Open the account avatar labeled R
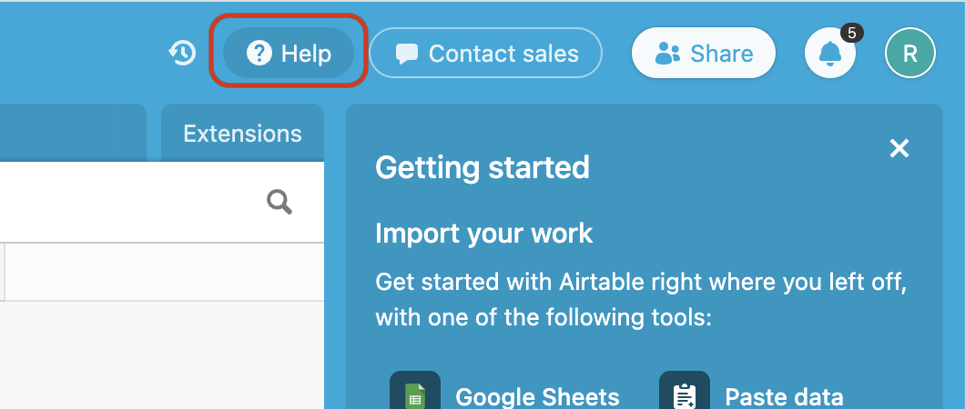This screenshot has width=965, height=409. [x=909, y=54]
